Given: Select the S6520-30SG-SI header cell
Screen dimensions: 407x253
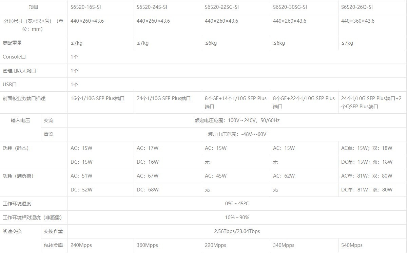Looking at the screenshot, I should [290, 7].
